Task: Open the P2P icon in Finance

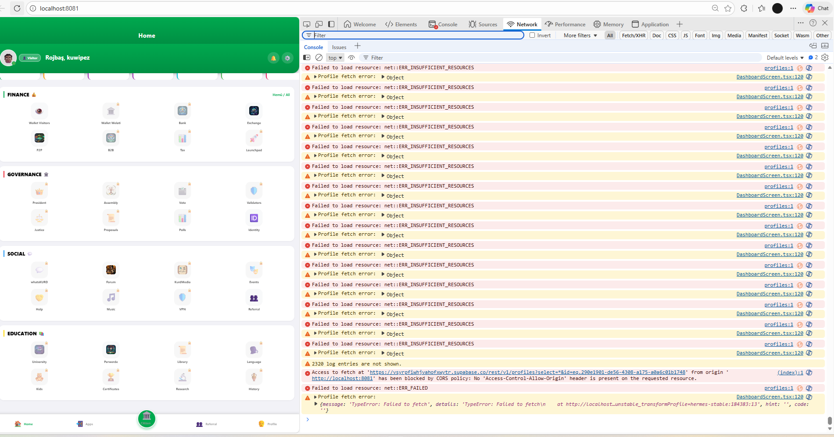Action: coord(39,139)
